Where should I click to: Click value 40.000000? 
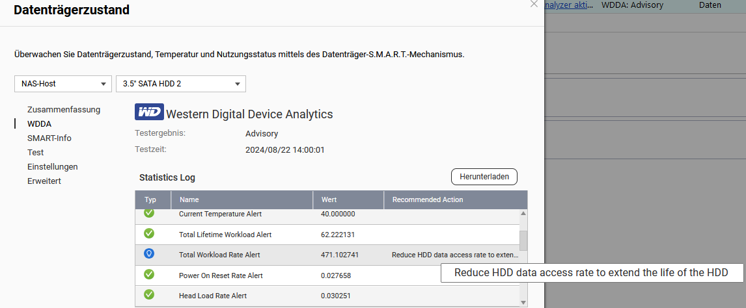[338, 214]
